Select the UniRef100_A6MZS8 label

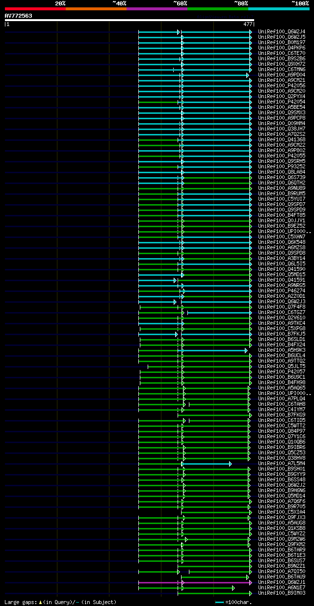point(282,248)
